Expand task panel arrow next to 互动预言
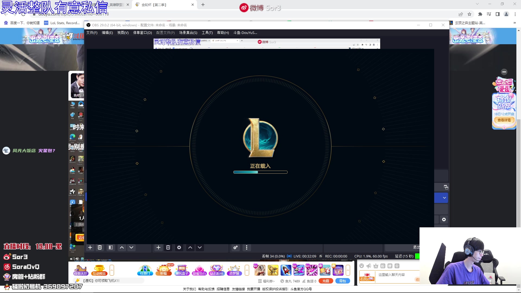The height and width of the screenshot is (293, 521). pyautogui.click(x=112, y=270)
